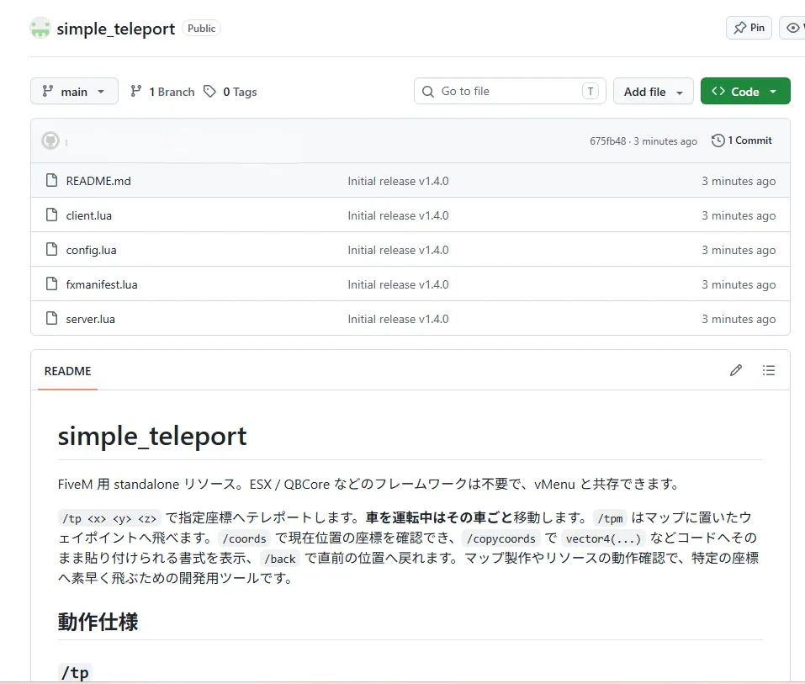Click the file icon next to config.lua

click(x=52, y=249)
